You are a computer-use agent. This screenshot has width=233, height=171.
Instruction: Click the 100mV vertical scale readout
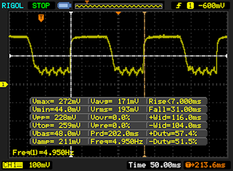[x=39, y=165]
